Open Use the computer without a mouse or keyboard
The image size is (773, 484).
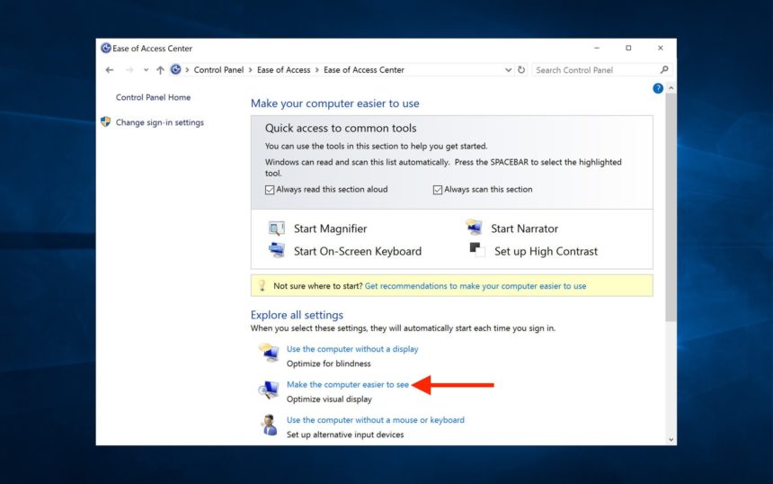coord(375,420)
